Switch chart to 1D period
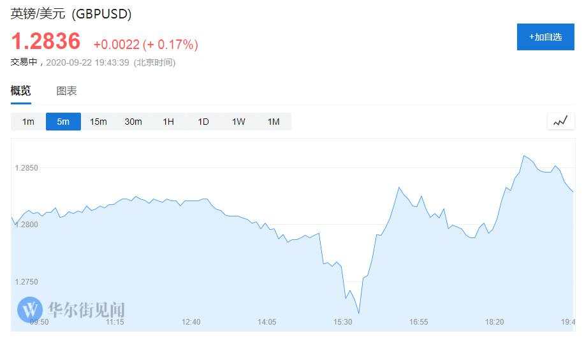The width and height of the screenshot is (584, 338). click(x=203, y=122)
